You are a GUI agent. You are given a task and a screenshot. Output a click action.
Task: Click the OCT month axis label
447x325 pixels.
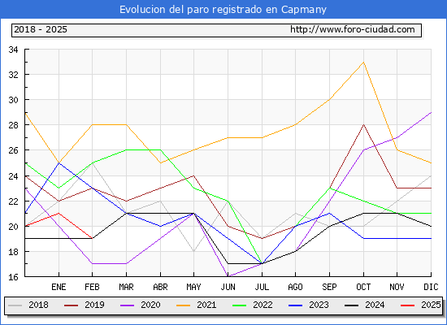363,287
